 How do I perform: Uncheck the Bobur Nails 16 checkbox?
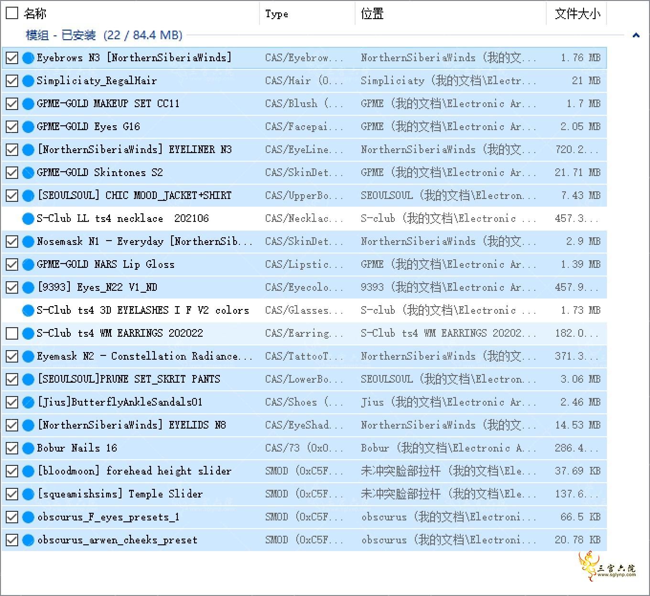(x=11, y=449)
